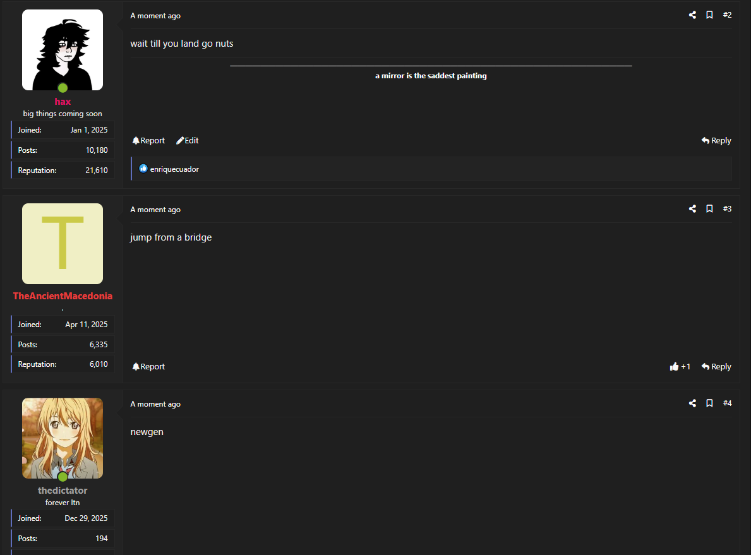Image resolution: width=751 pixels, height=555 pixels.
Task: Bookmark post #4 by thedictator
Action: 709,403
